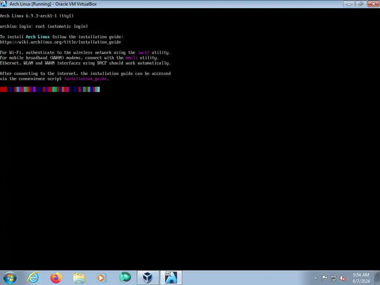The width and height of the screenshot is (380, 285).
Task: Click the colorful garbled prompt line
Action: click(50, 89)
